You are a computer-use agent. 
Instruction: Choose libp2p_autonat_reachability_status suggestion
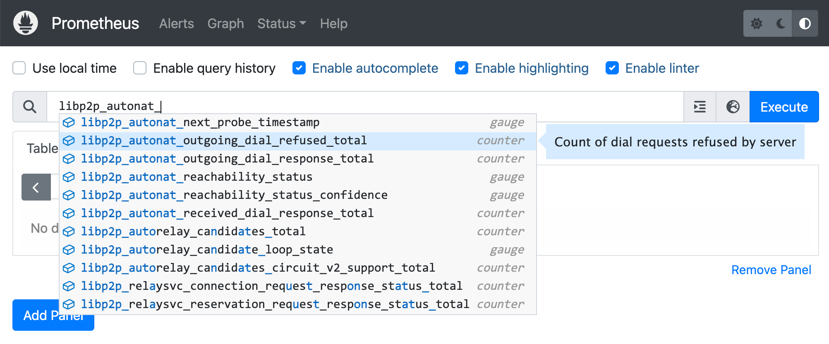pyautogui.click(x=196, y=177)
